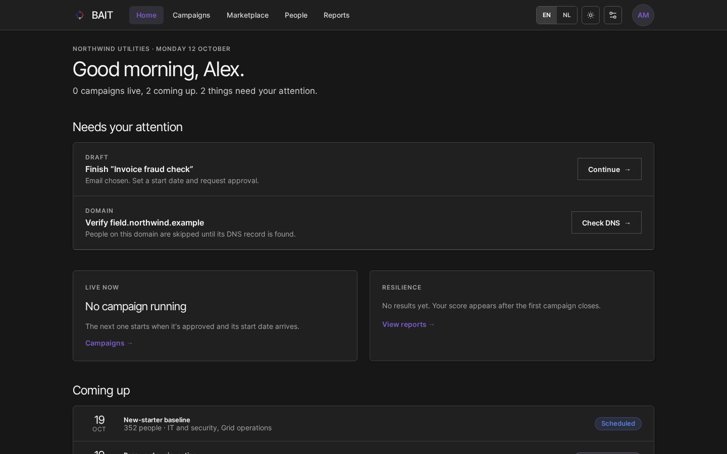Click the "0 campaigns live, 2 coming up" summary
This screenshot has height=454, width=727.
tap(195, 91)
